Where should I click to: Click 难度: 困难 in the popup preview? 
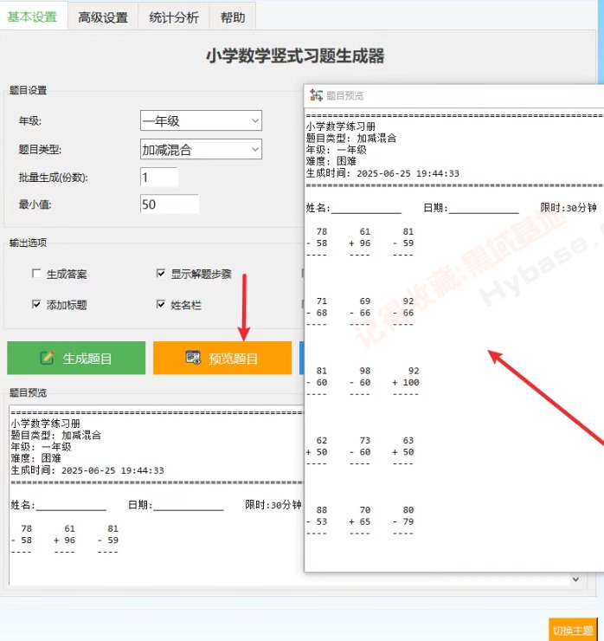[x=331, y=161]
